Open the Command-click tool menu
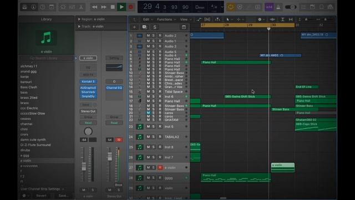 coord(240,19)
